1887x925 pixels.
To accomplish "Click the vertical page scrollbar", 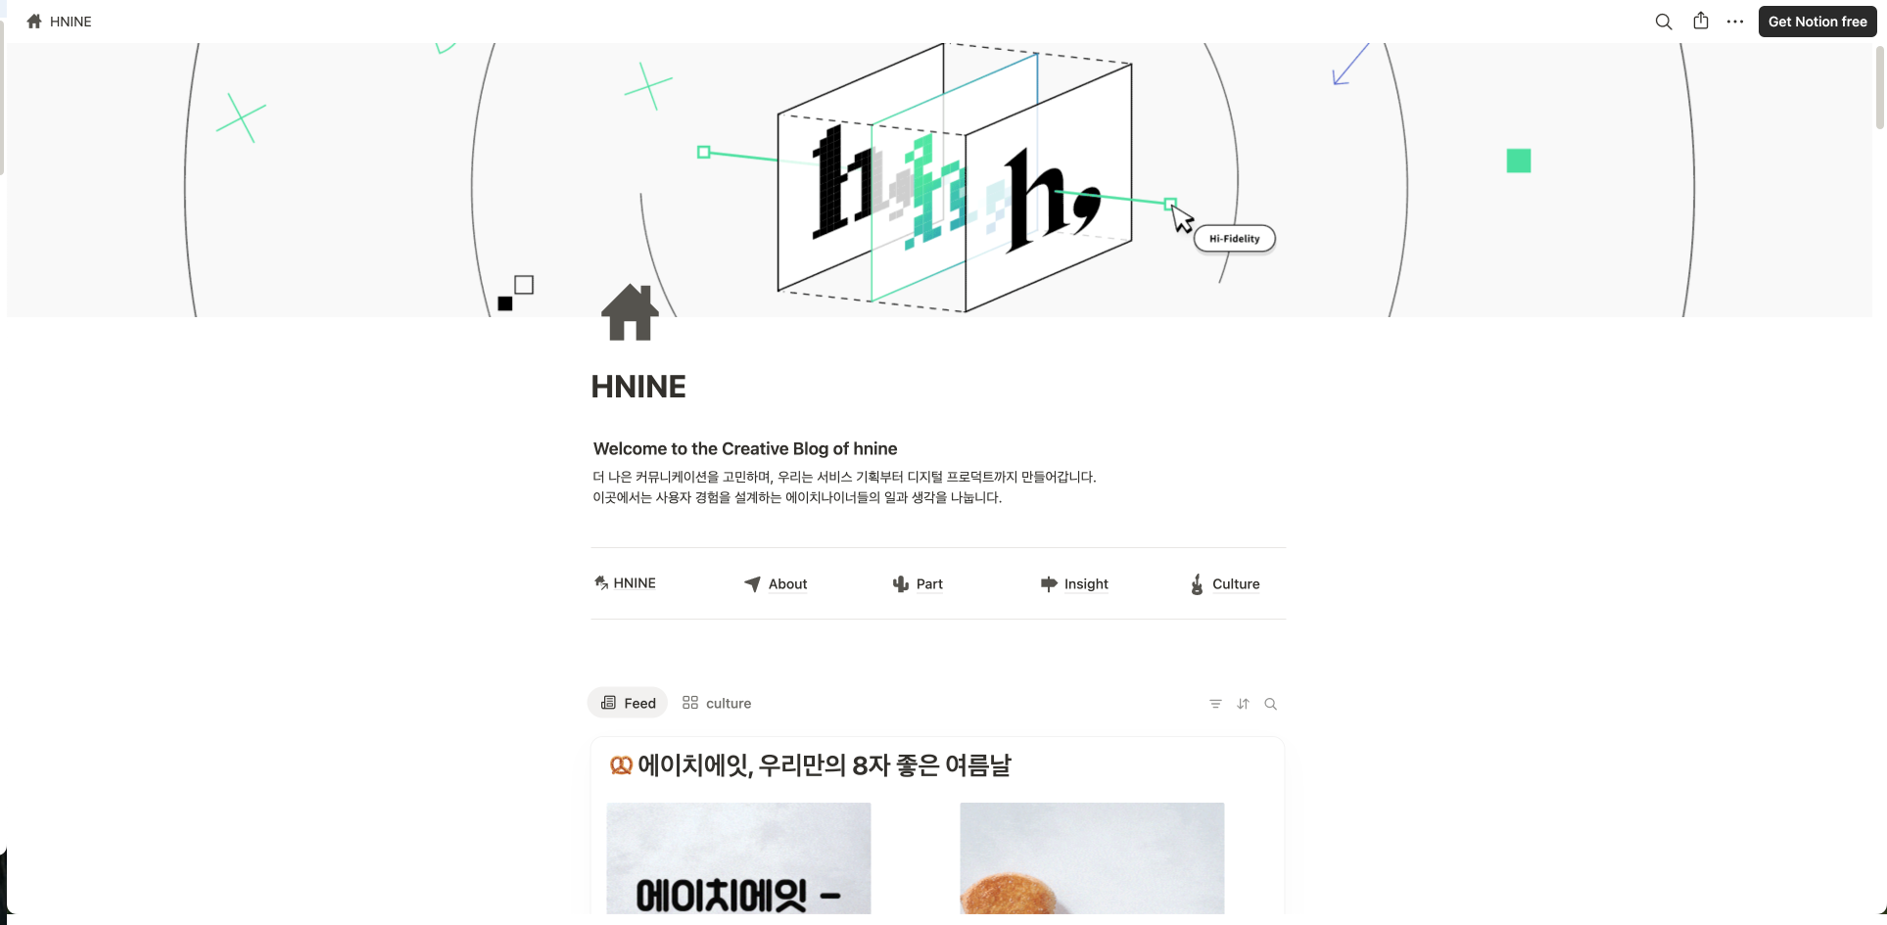I will click(x=1879, y=88).
